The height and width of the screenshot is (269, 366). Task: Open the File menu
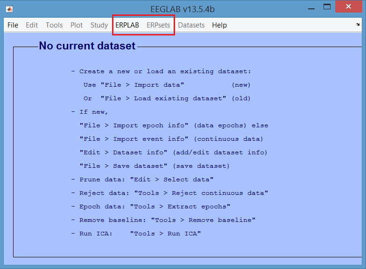coord(13,25)
